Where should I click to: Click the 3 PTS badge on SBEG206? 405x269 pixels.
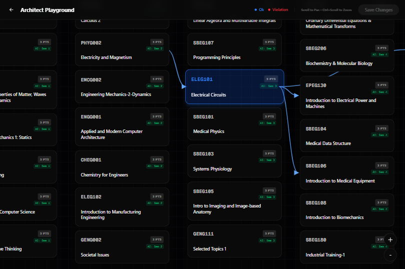pyautogui.click(x=382, y=48)
